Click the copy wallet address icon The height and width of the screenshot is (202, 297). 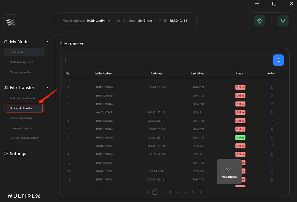109,21
